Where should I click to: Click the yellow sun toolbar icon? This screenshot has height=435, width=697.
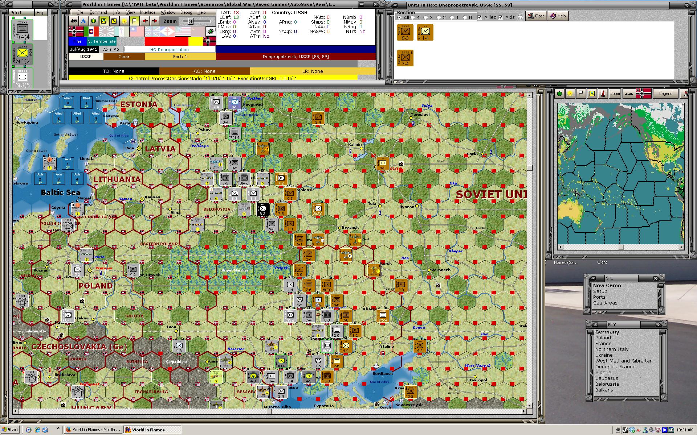pyautogui.click(x=124, y=21)
